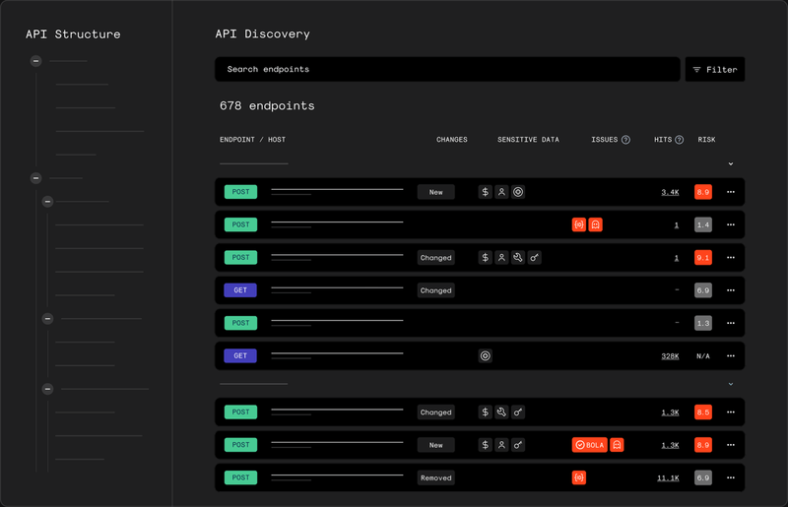Click the 8.5 risk score badge
This screenshot has width=788, height=507.
[x=703, y=412]
